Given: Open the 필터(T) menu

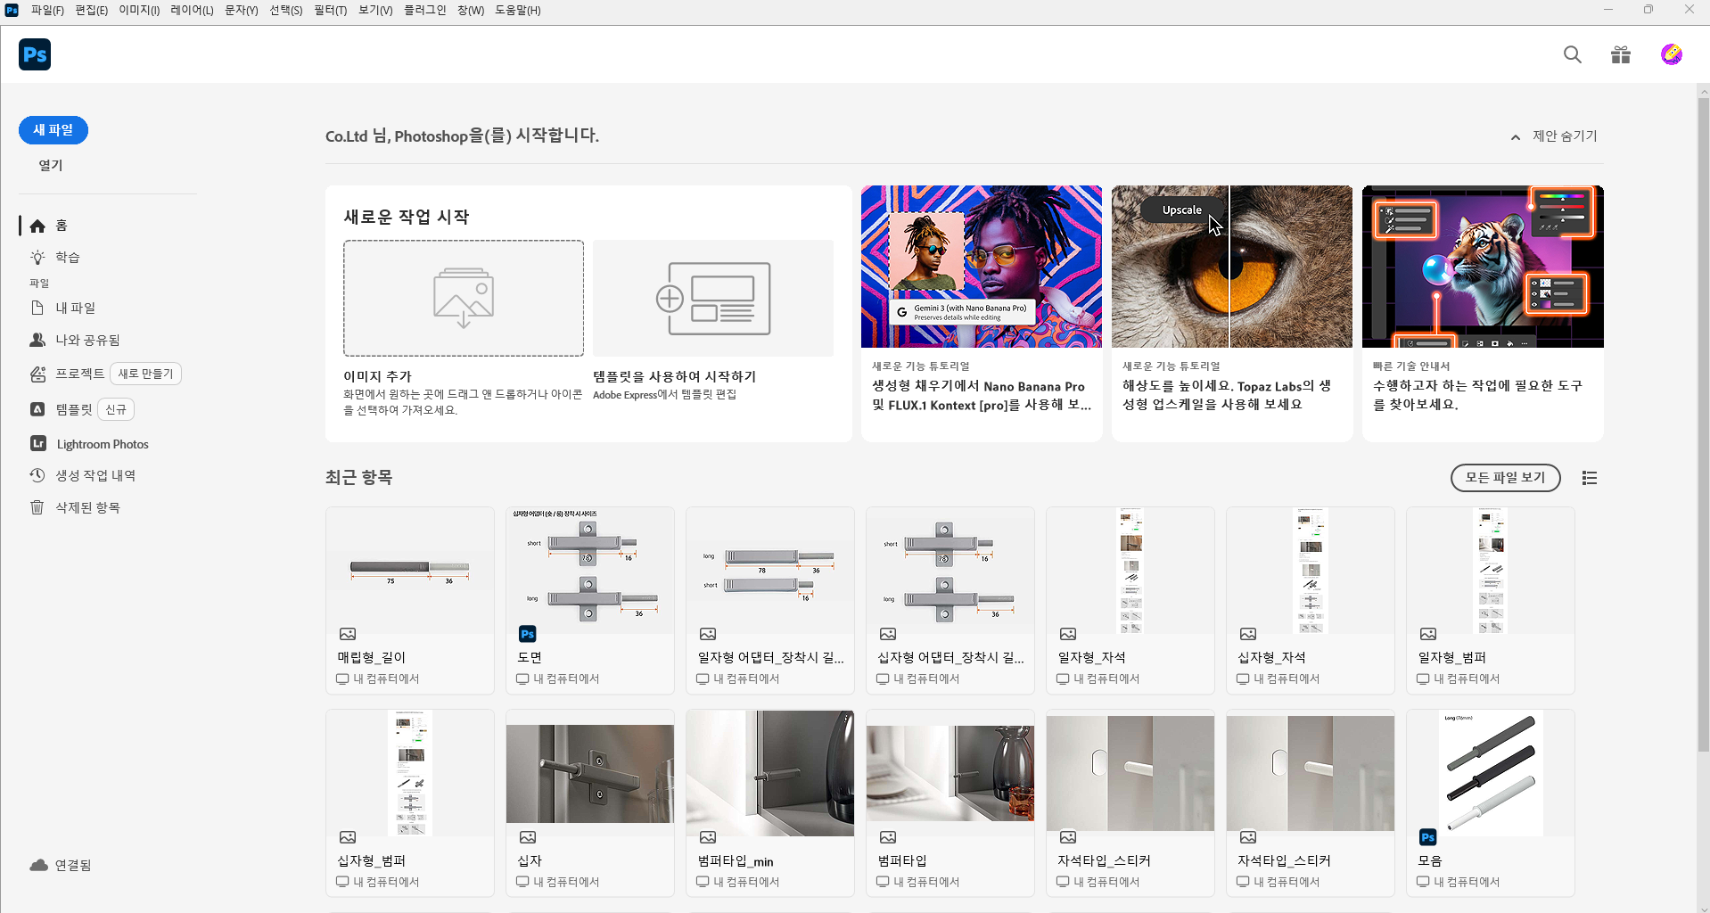Looking at the screenshot, I should point(330,10).
